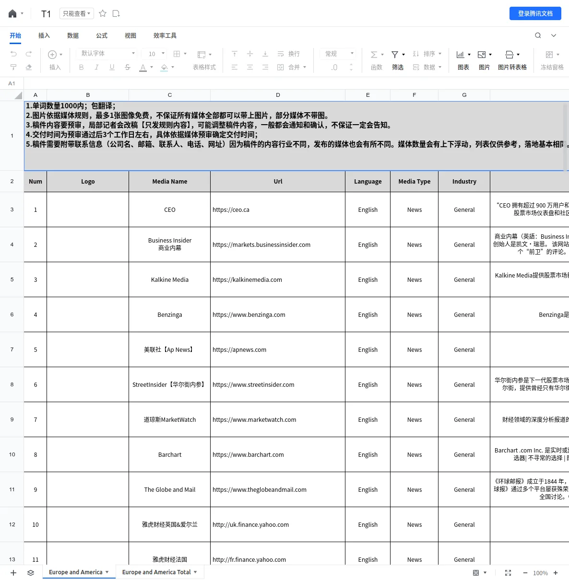
Task: Toggle 换行 text wrapping
Action: 288,54
